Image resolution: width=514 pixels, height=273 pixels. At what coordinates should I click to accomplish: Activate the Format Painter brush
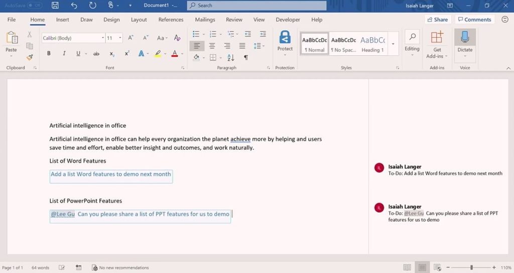30,57
